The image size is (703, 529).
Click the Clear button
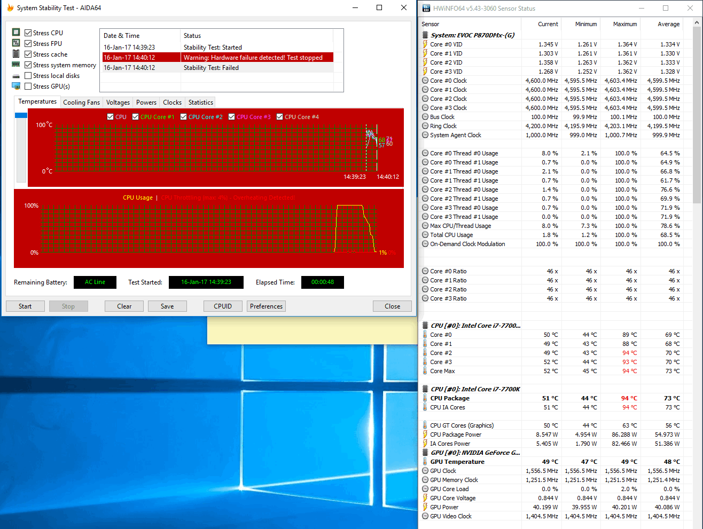click(x=124, y=306)
